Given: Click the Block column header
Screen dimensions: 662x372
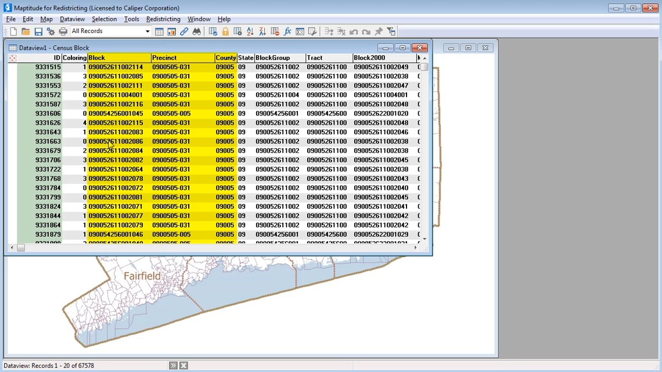Looking at the screenshot, I should 118,58.
